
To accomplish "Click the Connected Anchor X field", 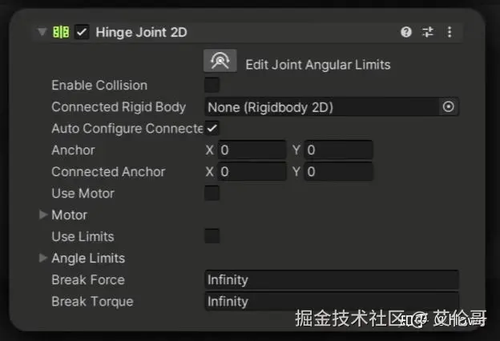I will [252, 171].
